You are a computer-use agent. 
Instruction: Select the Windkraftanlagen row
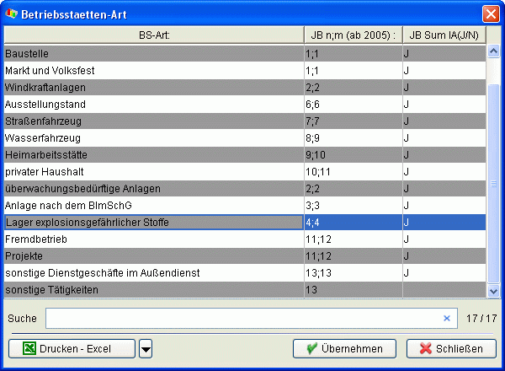click(152, 88)
